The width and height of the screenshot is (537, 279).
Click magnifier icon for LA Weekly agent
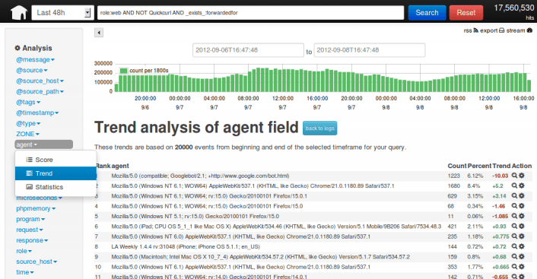(514, 246)
